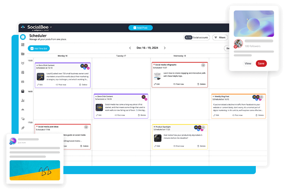Click the Add Time Slot button
Image resolution: width=286 pixels, height=191 pixels.
pyautogui.click(x=39, y=48)
